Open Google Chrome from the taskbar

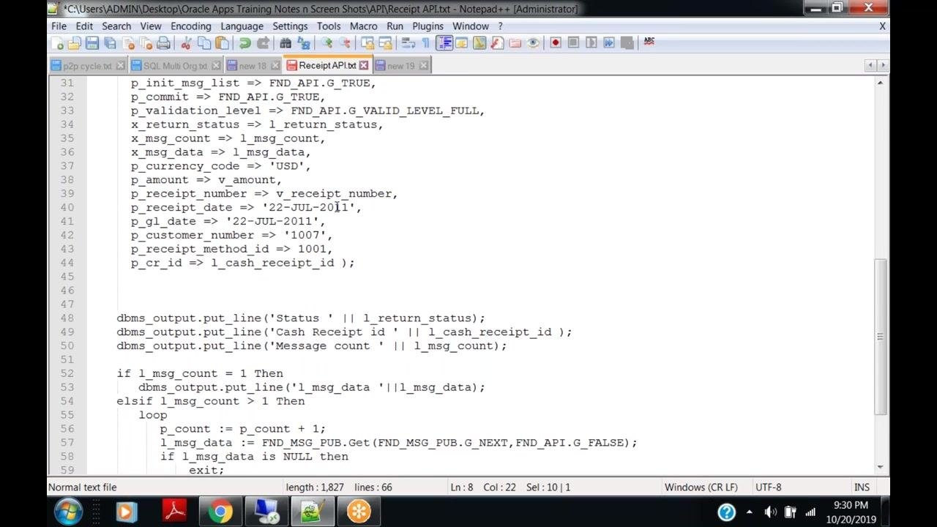[x=220, y=512]
